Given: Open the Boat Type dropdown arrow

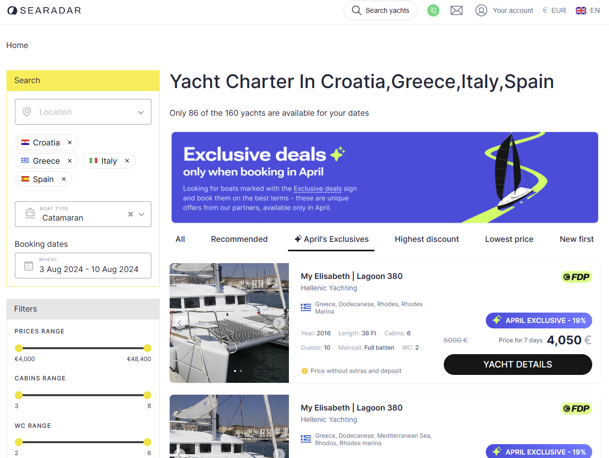Looking at the screenshot, I should (x=141, y=214).
